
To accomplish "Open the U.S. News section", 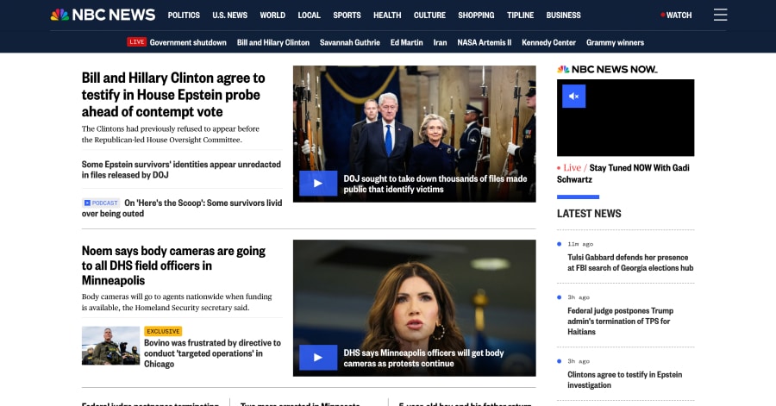I will (229, 16).
